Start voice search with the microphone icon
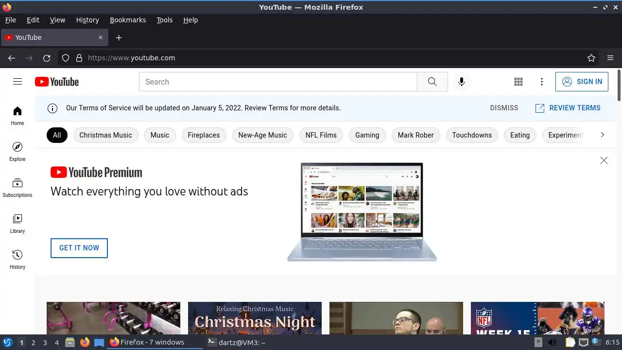 (x=462, y=82)
